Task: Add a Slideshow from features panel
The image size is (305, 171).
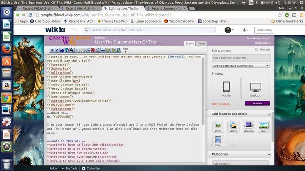Action: [x=248, y=127]
